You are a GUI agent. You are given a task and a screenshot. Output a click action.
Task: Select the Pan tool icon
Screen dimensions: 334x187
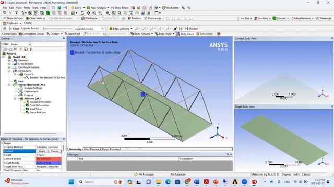click(88, 13)
